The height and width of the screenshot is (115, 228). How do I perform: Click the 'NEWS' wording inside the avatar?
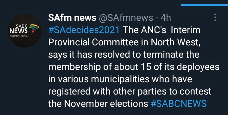tap(18, 31)
